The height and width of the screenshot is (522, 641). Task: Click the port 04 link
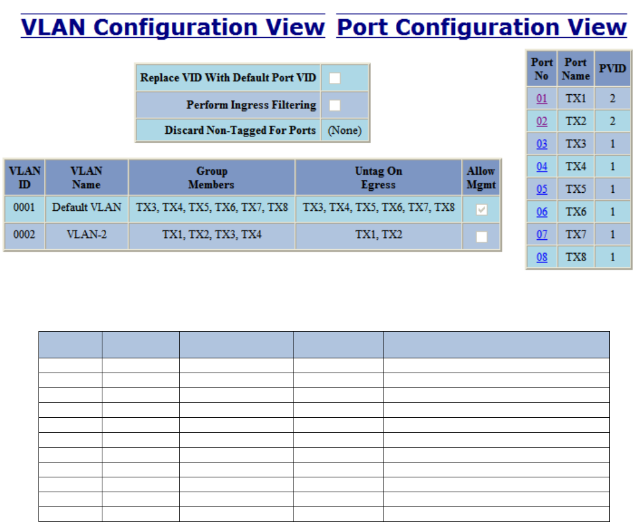542,167
